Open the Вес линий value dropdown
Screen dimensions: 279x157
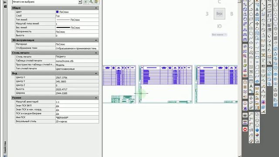tap(77, 27)
